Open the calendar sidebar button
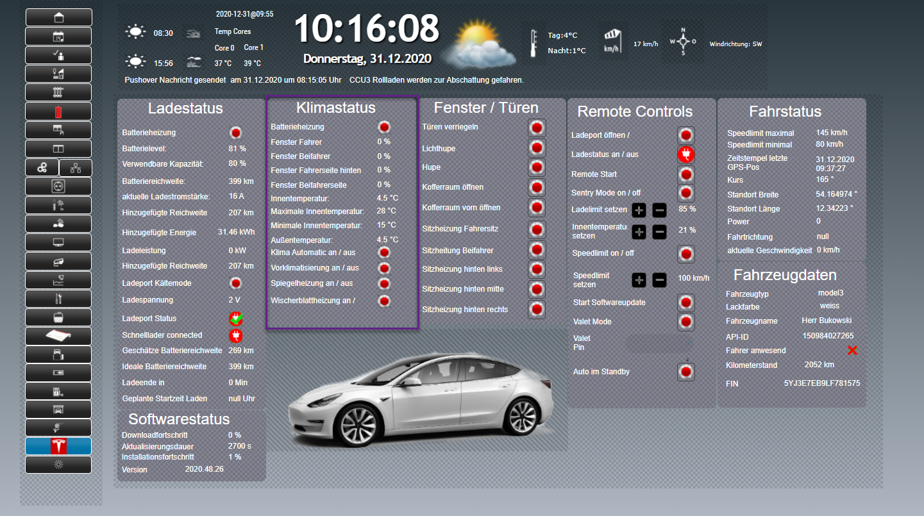 58,37
